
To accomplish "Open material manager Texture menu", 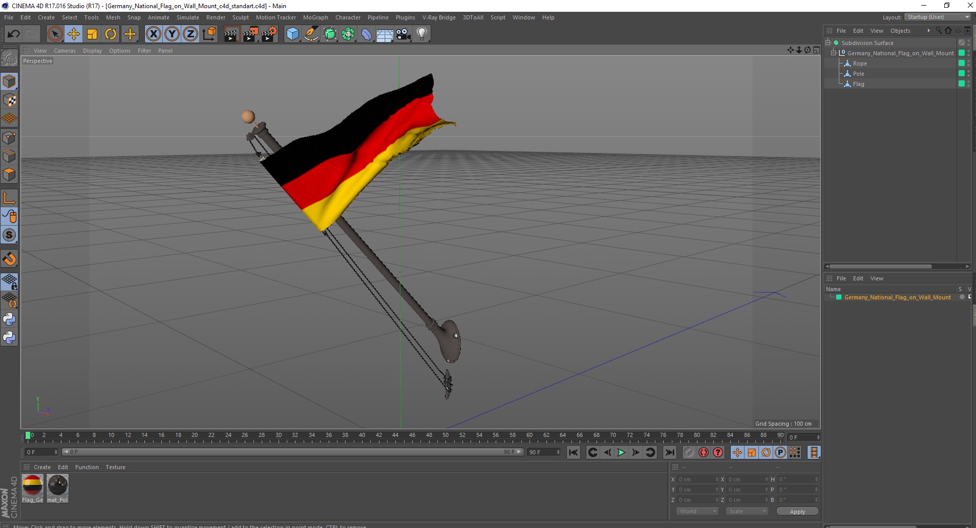I will pyautogui.click(x=115, y=467).
